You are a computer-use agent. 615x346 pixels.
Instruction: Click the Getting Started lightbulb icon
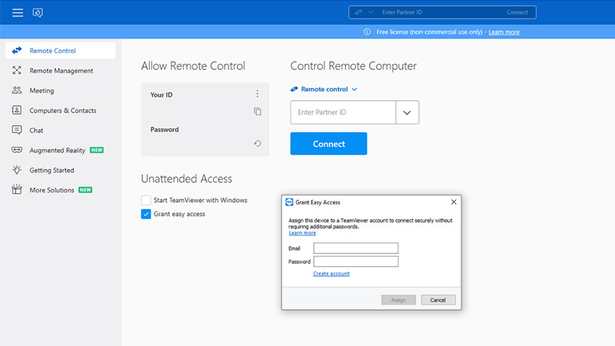16,170
